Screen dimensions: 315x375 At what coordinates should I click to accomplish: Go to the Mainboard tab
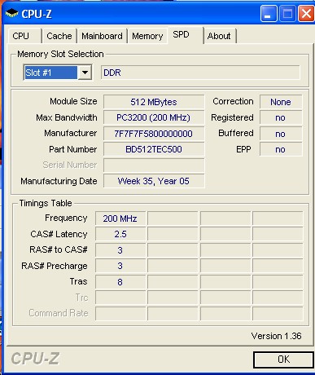pos(102,36)
